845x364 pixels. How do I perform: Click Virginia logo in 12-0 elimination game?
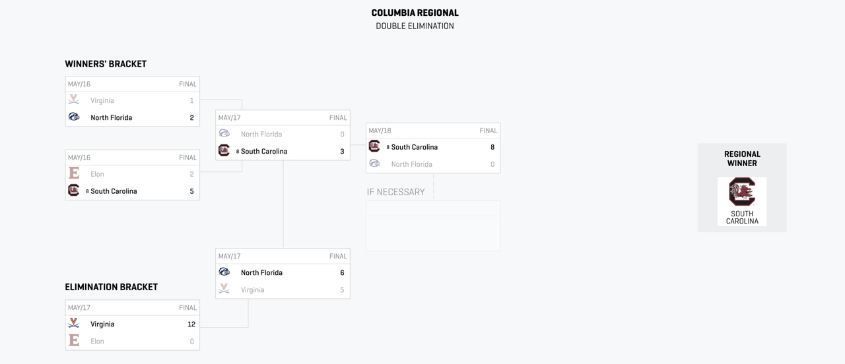(x=74, y=324)
